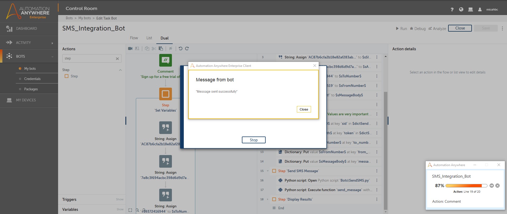Switch to the Flow view tab
Viewport: 507px width, 214px height.
tap(134, 38)
